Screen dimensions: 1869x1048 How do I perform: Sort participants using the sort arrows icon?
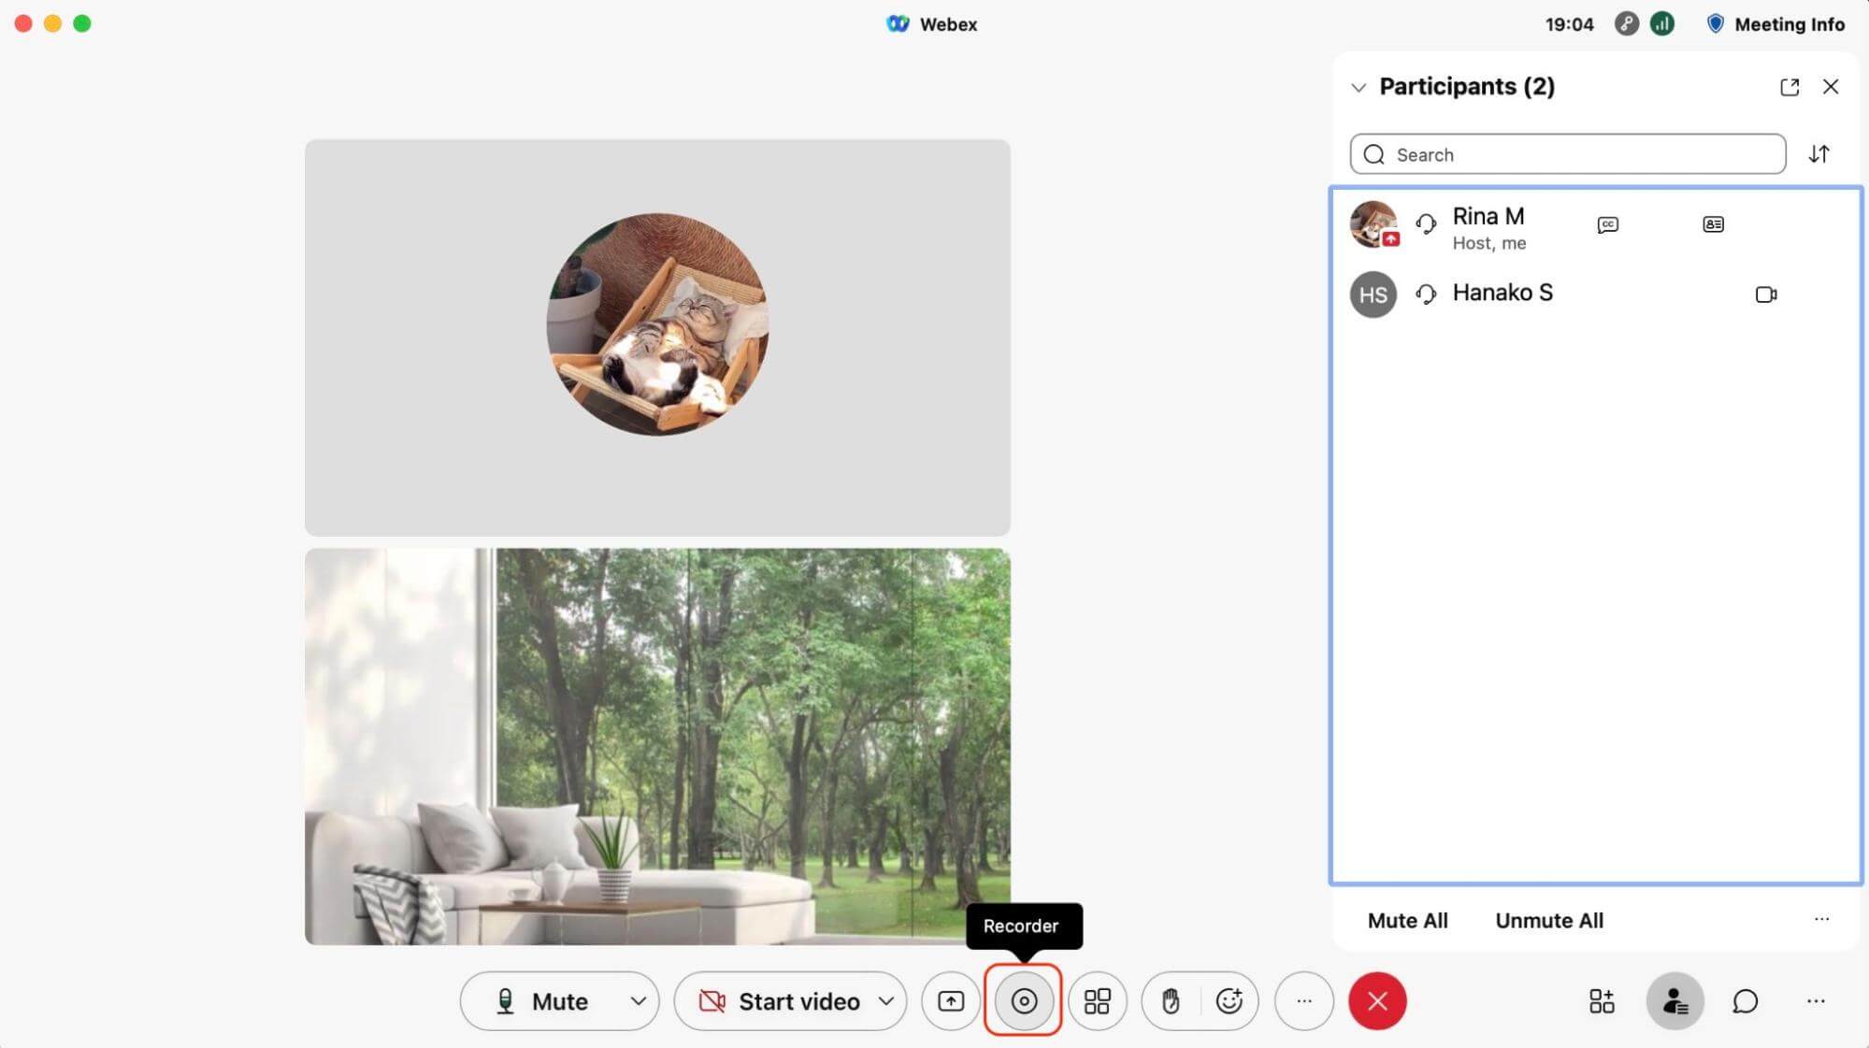tap(1819, 154)
